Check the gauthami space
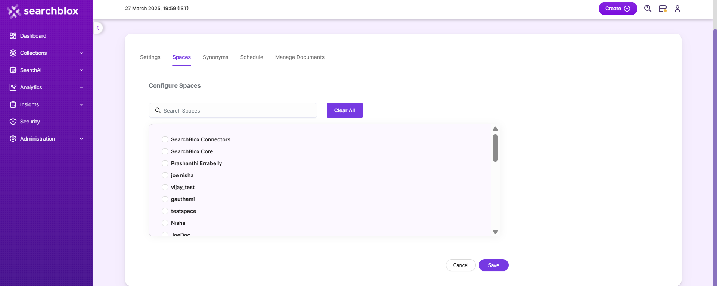 tap(165, 199)
